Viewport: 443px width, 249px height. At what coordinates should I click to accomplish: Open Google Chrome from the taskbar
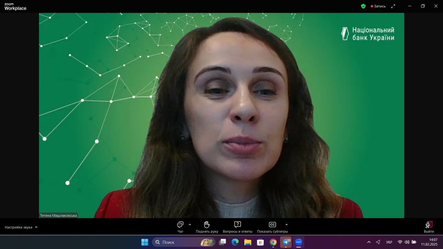(273, 242)
